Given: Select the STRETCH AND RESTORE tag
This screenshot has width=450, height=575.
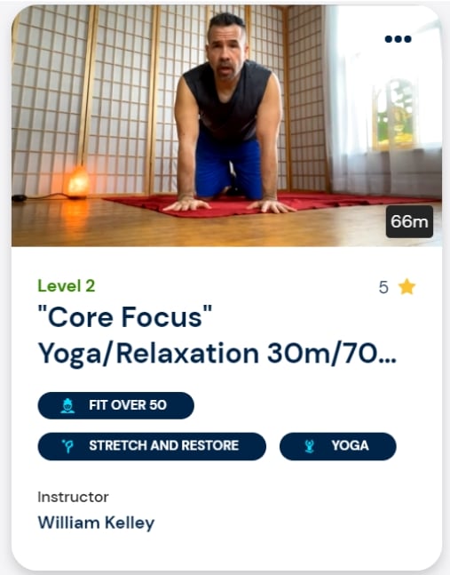Looking at the screenshot, I should [x=152, y=446].
